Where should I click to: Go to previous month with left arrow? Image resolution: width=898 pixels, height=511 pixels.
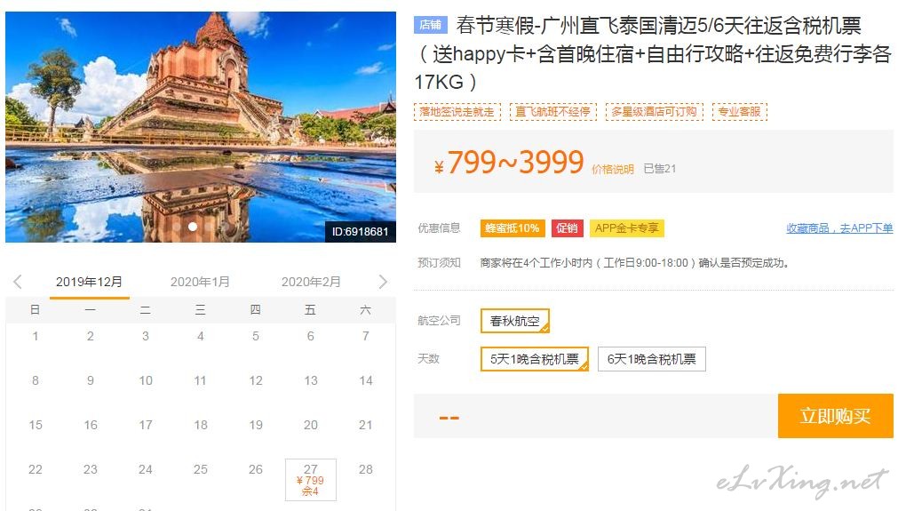pos(18,282)
